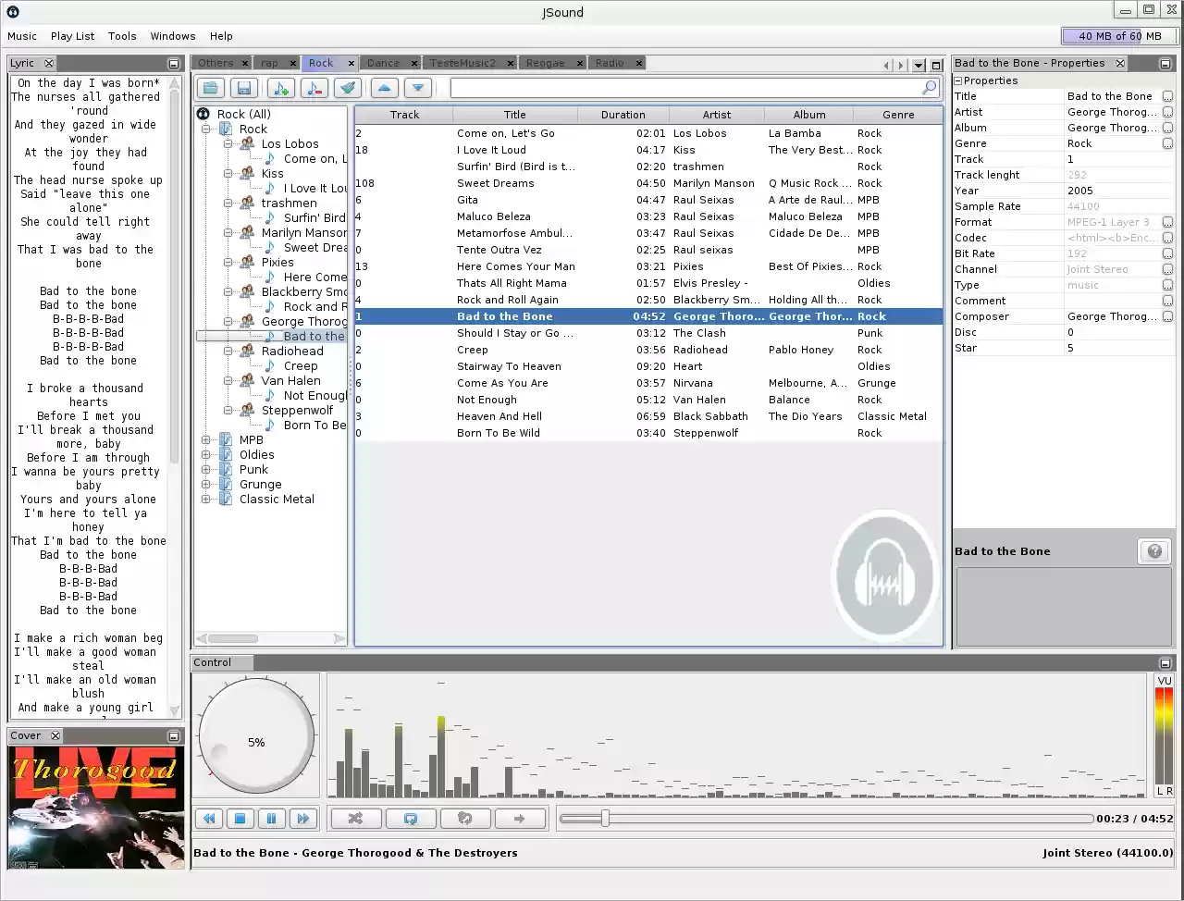
Task: Pause the current playback
Action: [x=271, y=818]
